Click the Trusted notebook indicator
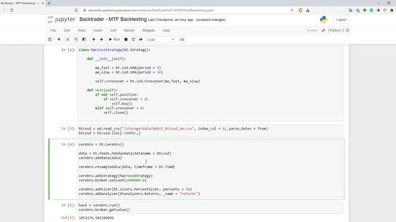This screenshot has height=222, width=396. [x=312, y=30]
